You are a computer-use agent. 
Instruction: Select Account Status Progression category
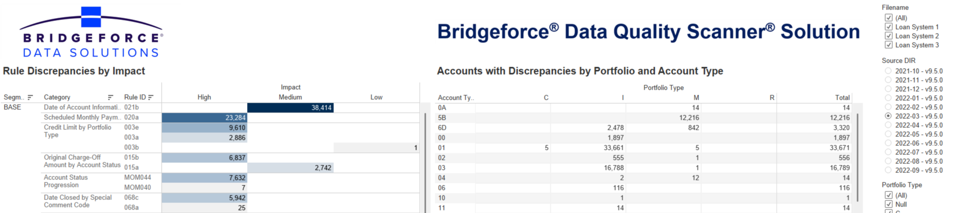(66, 181)
